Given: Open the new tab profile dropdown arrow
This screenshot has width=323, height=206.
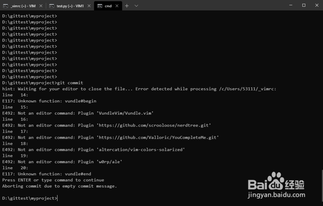Looking at the screenshot, I should (136, 6).
